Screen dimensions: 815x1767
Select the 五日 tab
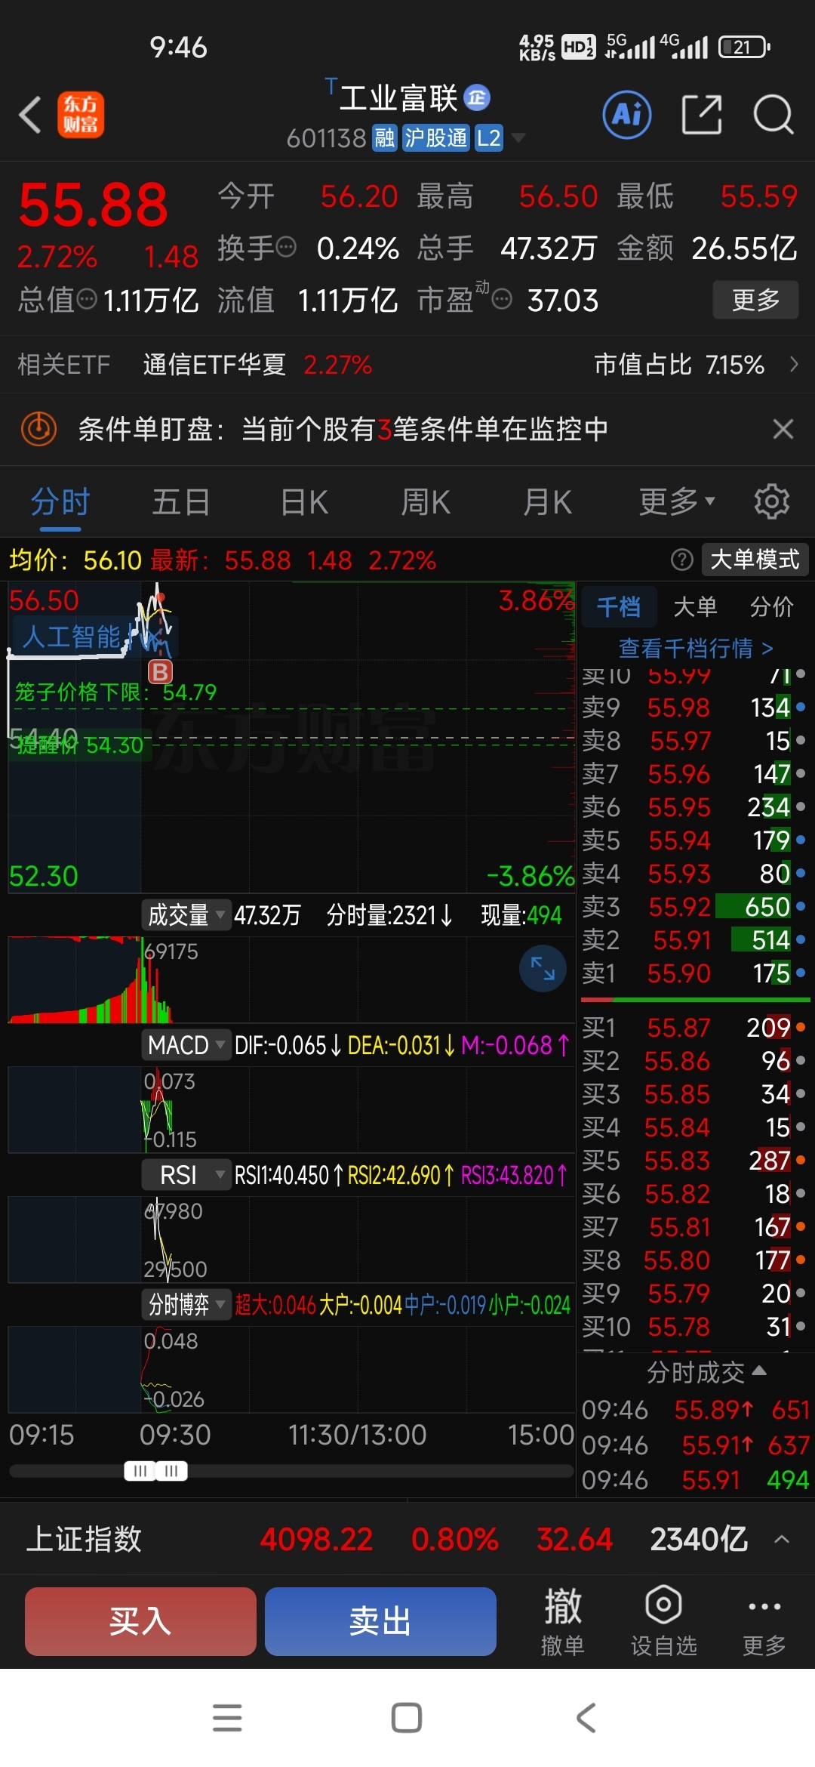[x=181, y=501]
